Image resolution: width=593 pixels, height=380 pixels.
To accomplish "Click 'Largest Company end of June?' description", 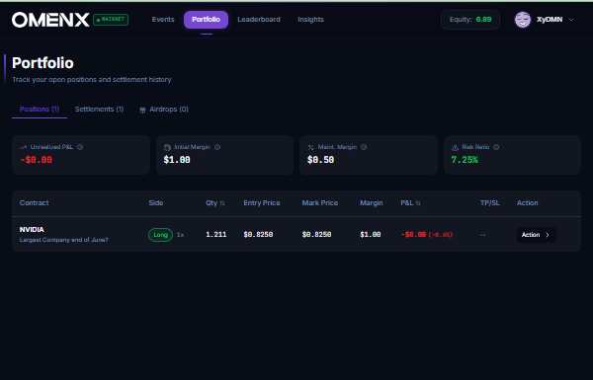I will click(64, 240).
